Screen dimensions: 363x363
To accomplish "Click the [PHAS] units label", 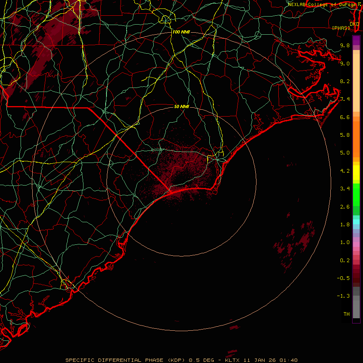I will pos(341,28).
